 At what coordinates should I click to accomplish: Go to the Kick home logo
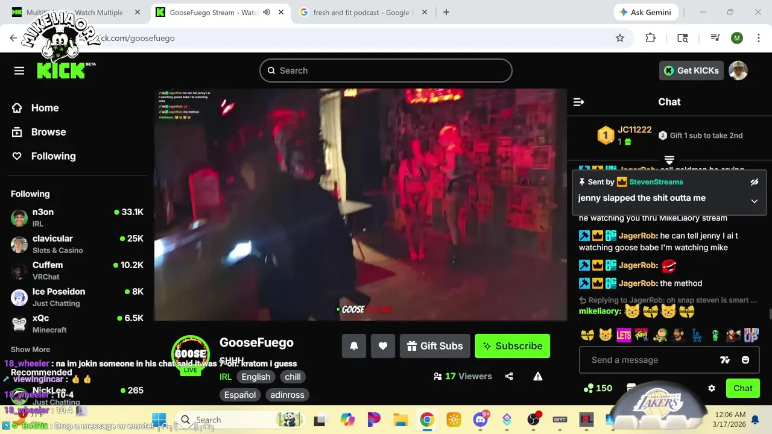click(62, 71)
